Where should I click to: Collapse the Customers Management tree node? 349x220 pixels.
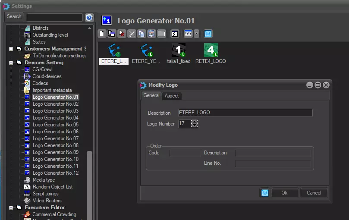click(x=11, y=49)
